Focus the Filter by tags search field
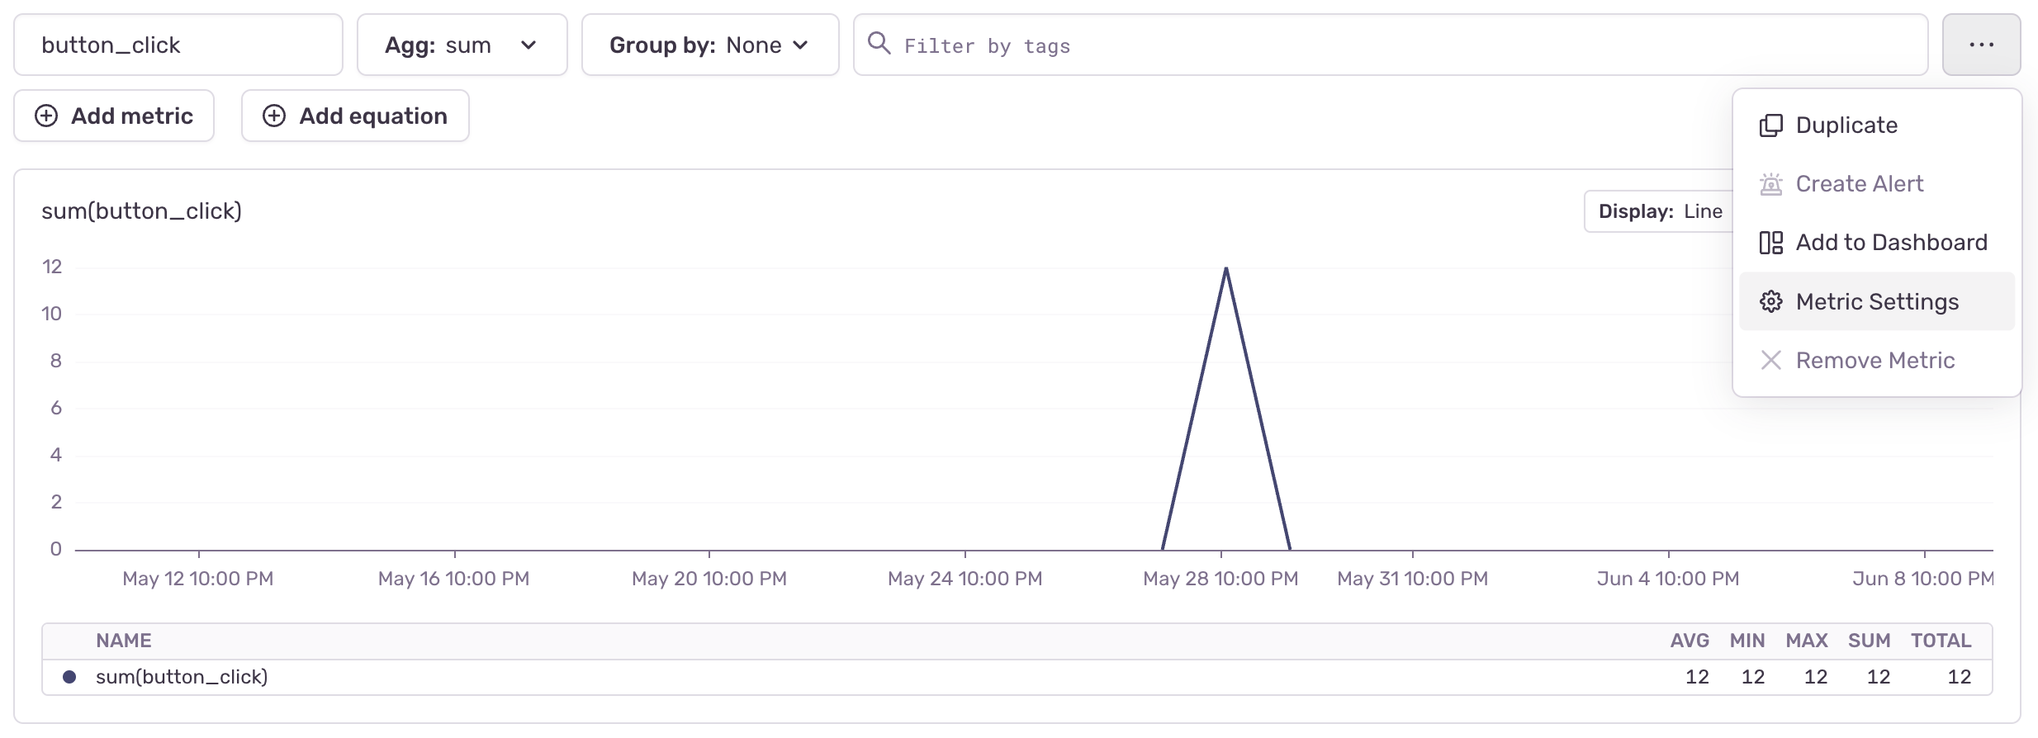The height and width of the screenshot is (738, 2038). tap(1404, 45)
